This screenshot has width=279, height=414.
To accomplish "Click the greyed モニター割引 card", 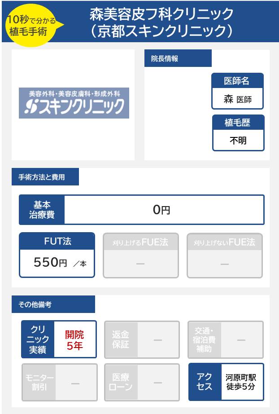I will [59, 382].
